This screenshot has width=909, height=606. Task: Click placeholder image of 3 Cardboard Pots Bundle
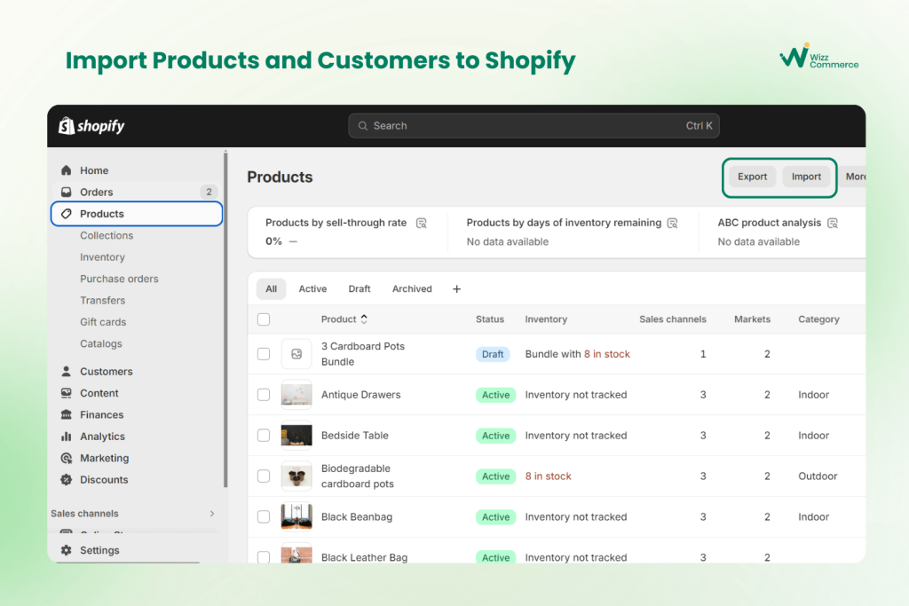coord(296,354)
